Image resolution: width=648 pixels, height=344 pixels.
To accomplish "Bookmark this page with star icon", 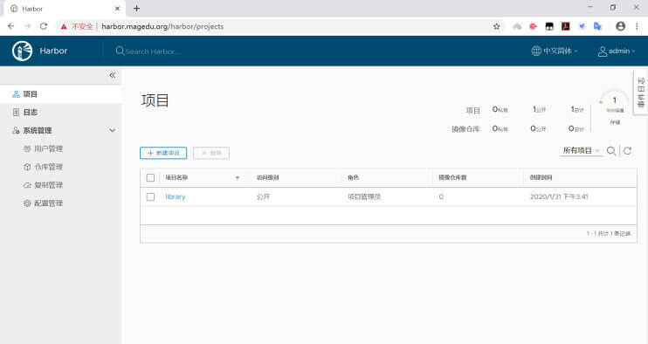I will [497, 26].
